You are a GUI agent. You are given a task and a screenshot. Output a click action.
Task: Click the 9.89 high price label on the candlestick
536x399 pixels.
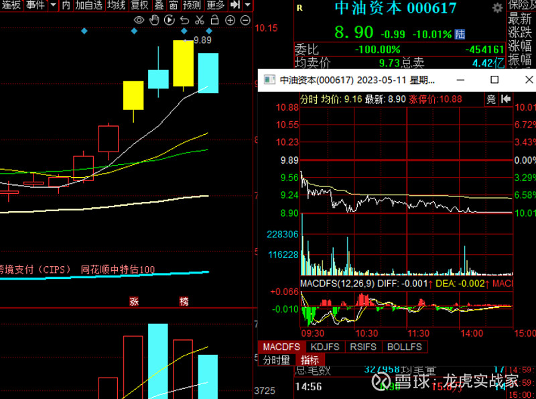pos(202,40)
